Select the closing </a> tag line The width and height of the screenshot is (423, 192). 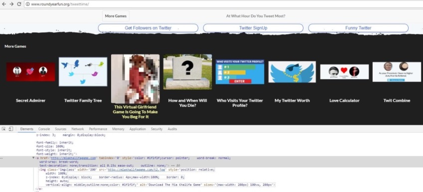pos(39,189)
